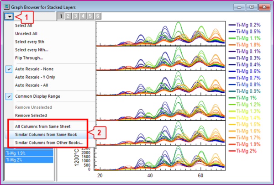Switch to layer tab 2
The image size is (274, 185).
pos(68,16)
